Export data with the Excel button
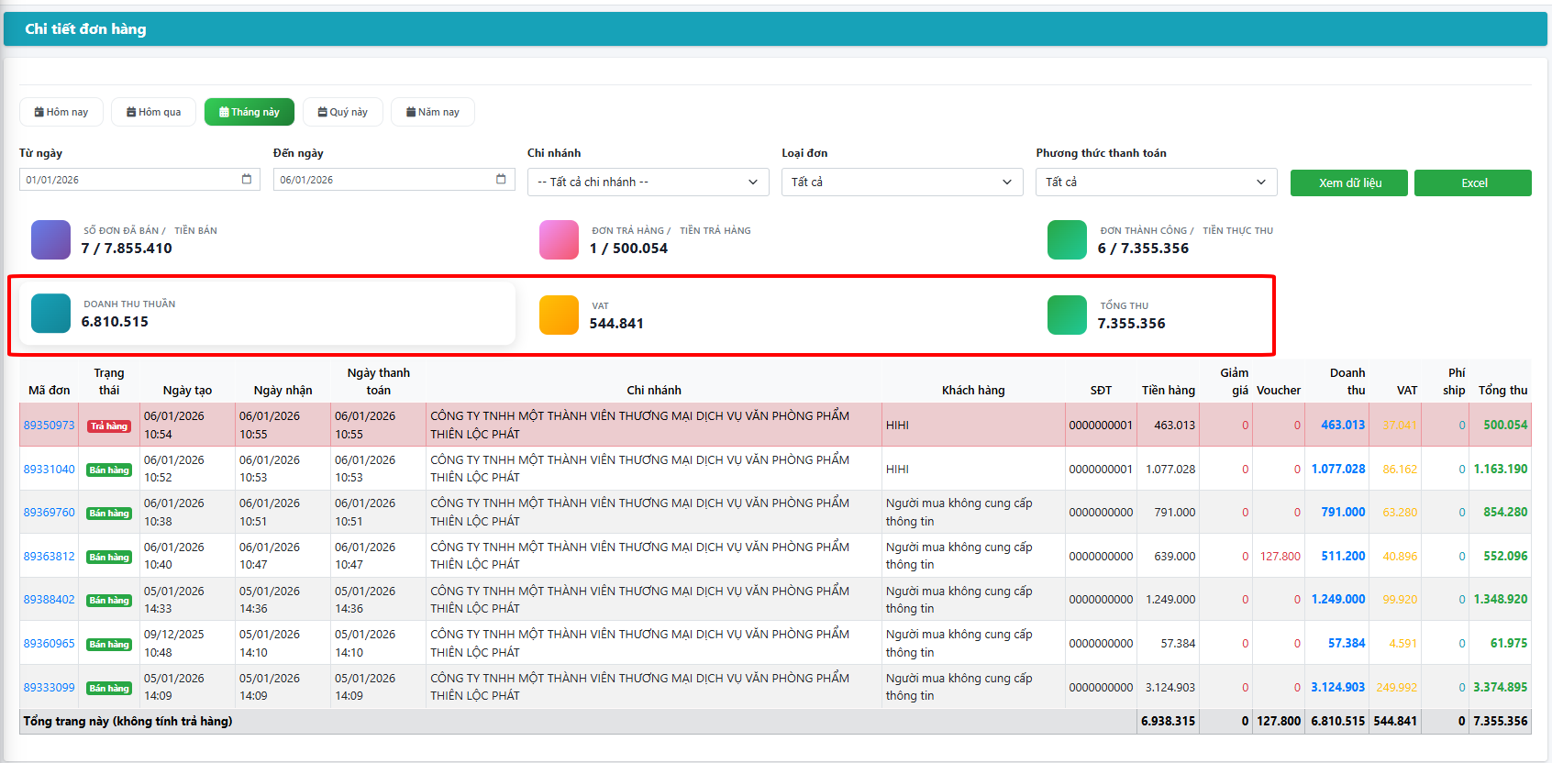The image size is (1552, 763). tap(1473, 183)
